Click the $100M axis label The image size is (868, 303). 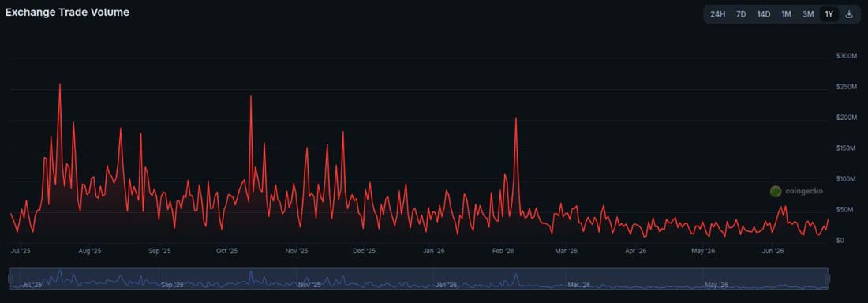pyautogui.click(x=847, y=179)
